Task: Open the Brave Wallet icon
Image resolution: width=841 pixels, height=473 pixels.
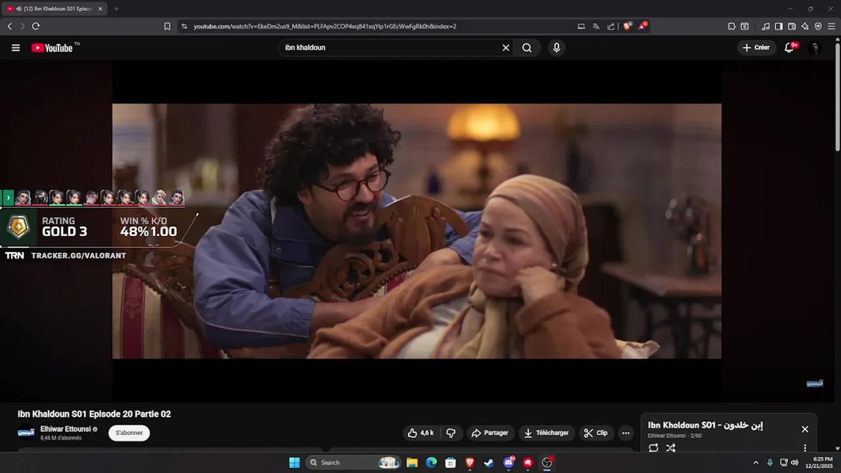Action: [x=792, y=26]
